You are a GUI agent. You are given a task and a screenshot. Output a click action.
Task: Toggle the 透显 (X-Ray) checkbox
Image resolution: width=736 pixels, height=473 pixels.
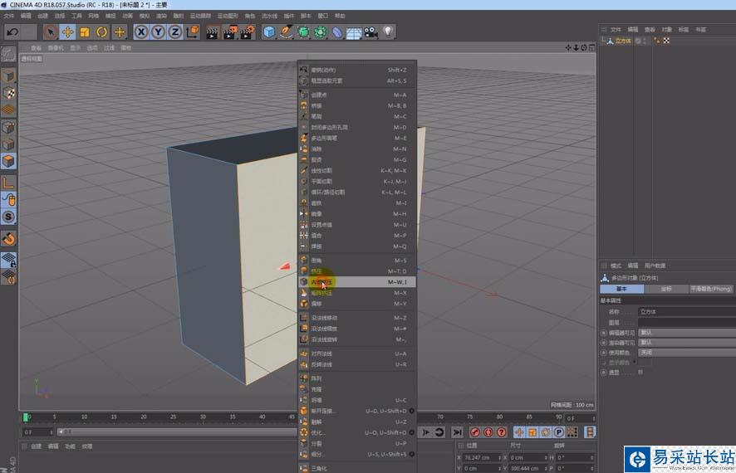[640, 373]
